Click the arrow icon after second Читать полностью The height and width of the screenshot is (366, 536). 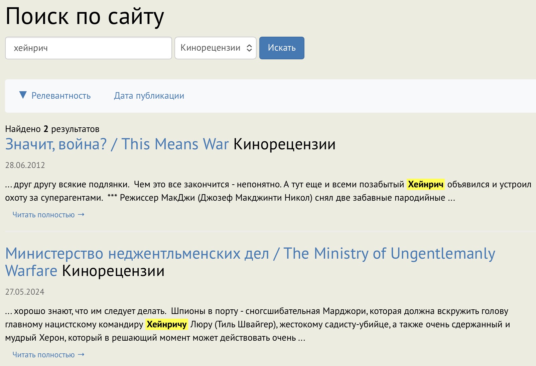pos(81,355)
